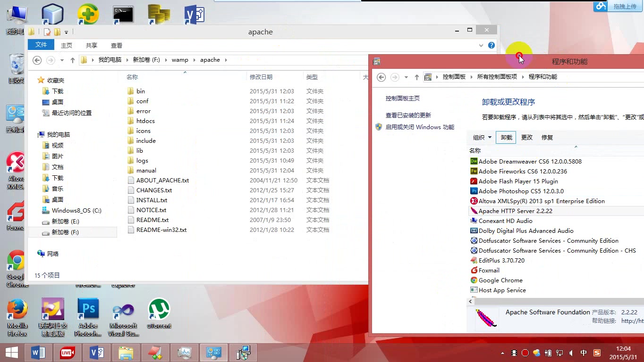Select Adobe Fireworks CS6 in program list

[523, 171]
